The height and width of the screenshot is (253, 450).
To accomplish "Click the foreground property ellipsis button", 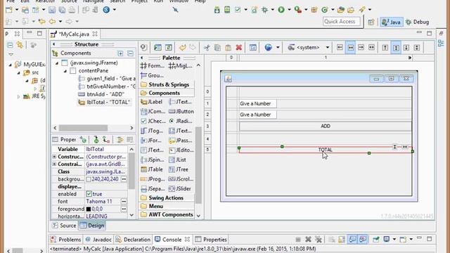I will pos(124,209).
